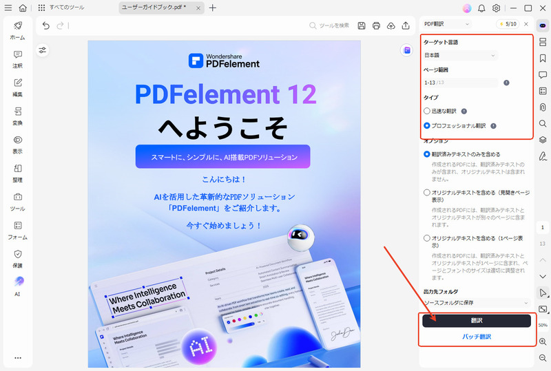Select ホーム in left sidebar

click(x=18, y=30)
